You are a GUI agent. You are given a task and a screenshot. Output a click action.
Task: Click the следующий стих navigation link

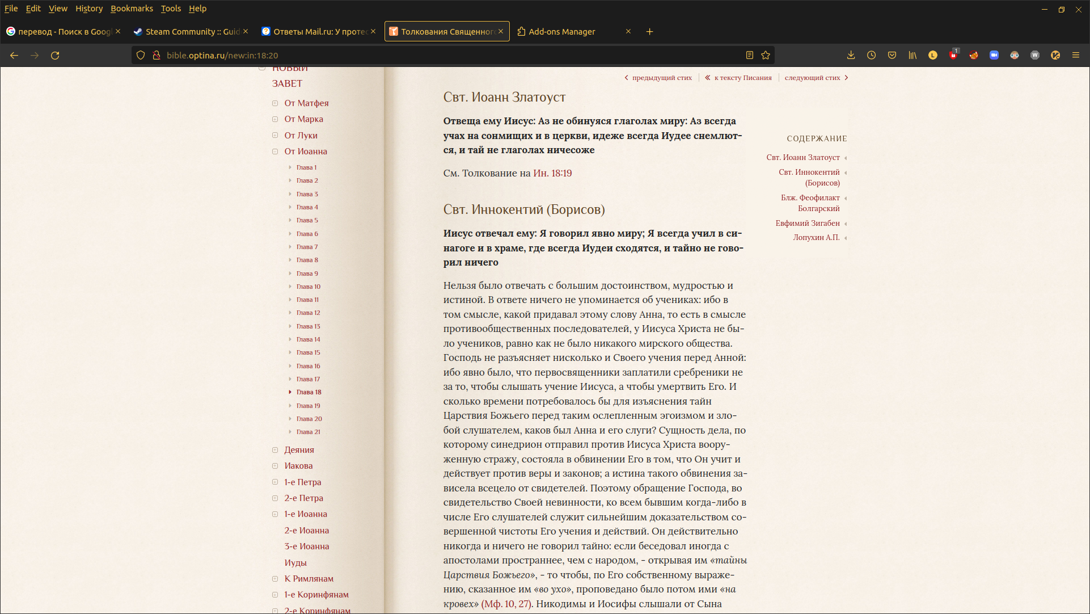(x=812, y=77)
